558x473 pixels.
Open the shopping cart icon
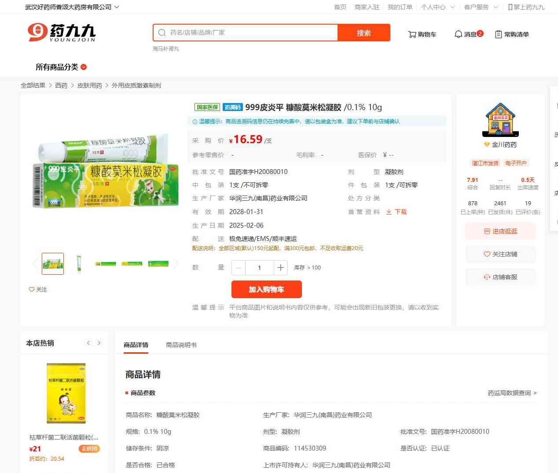click(x=412, y=34)
